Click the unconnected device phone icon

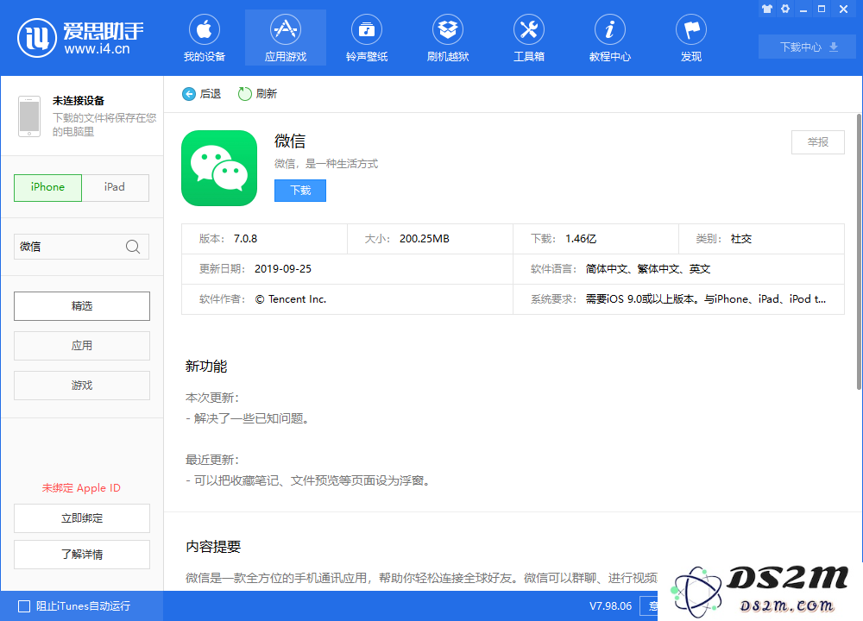point(29,116)
